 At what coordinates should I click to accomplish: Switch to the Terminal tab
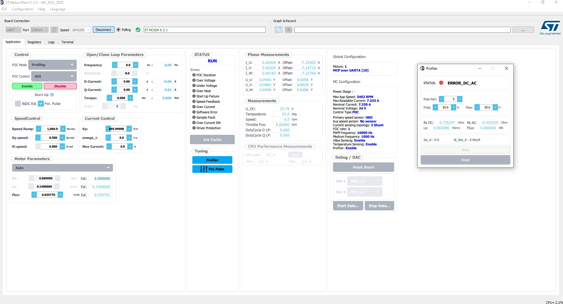[67, 42]
